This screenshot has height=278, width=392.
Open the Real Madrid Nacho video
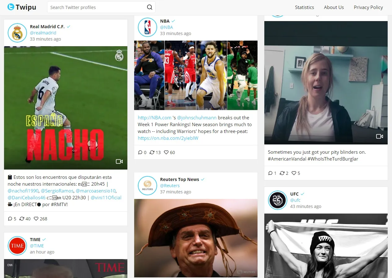point(66,108)
